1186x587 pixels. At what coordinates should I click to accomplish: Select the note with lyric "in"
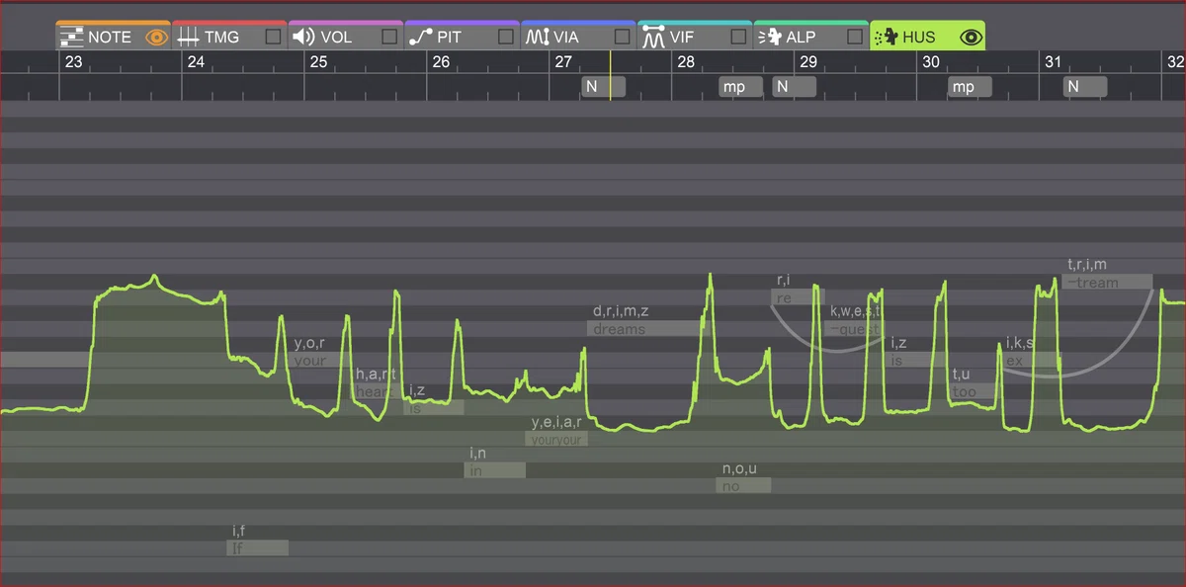(494, 470)
